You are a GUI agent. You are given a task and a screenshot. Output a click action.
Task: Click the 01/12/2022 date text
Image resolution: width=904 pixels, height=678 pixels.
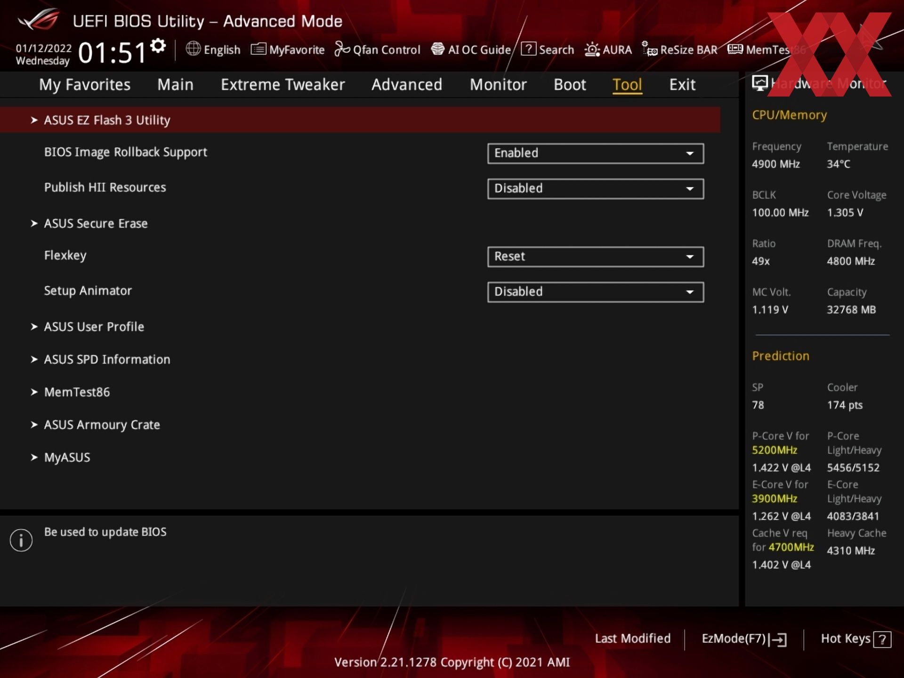click(x=44, y=48)
